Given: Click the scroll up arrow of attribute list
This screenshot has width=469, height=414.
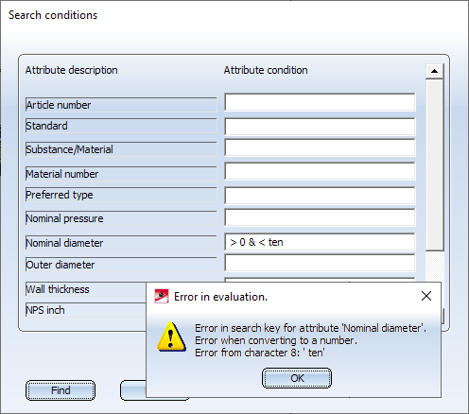Looking at the screenshot, I should 434,71.
